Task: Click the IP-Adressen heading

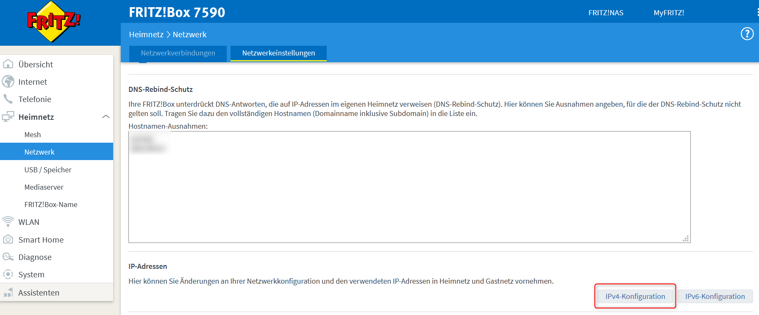Action: tap(148, 266)
